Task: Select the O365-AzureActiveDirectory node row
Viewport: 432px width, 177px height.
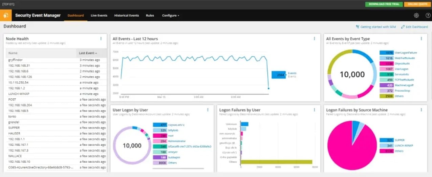Action: [x=57, y=167]
